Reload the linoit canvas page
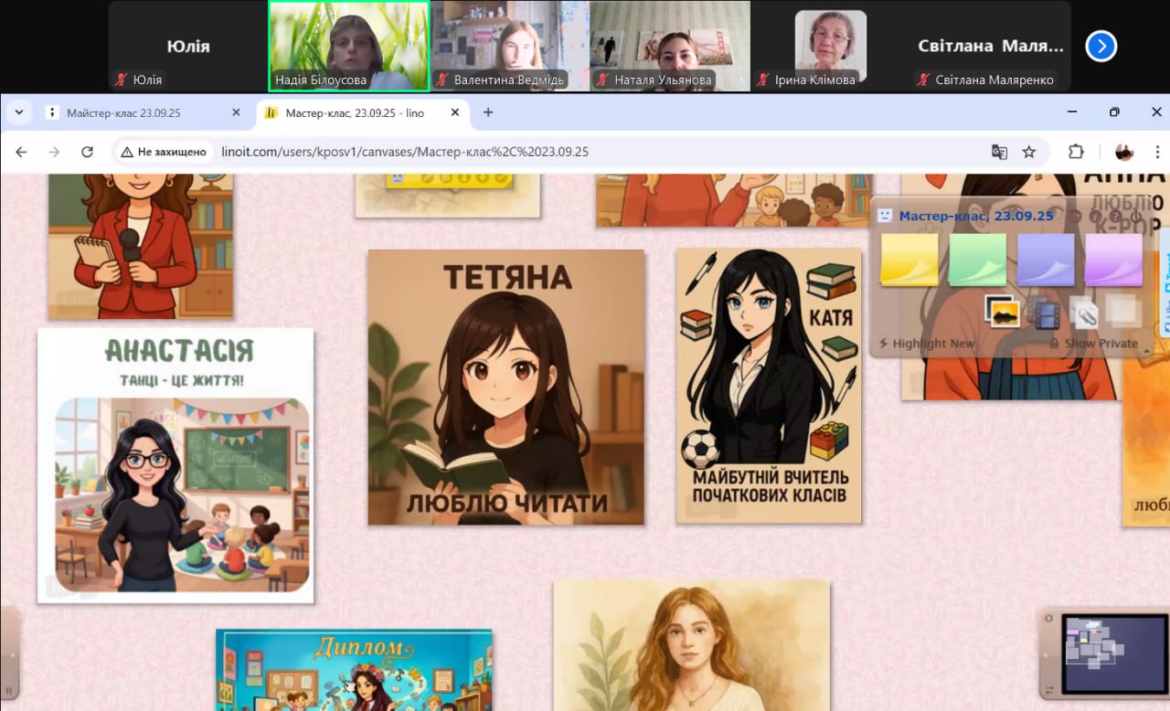This screenshot has width=1170, height=711. coord(87,152)
